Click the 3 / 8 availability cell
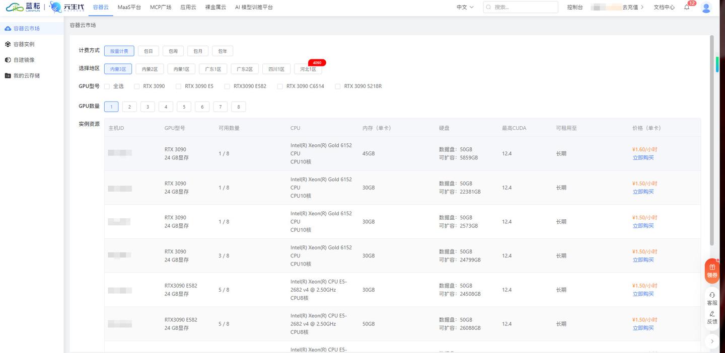 click(224, 255)
